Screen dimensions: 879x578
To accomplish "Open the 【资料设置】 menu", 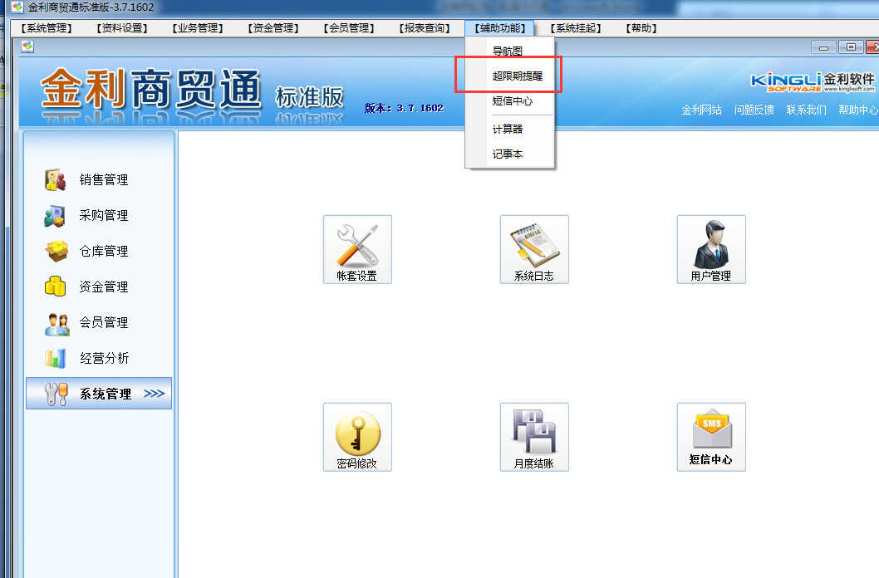I will 122,28.
